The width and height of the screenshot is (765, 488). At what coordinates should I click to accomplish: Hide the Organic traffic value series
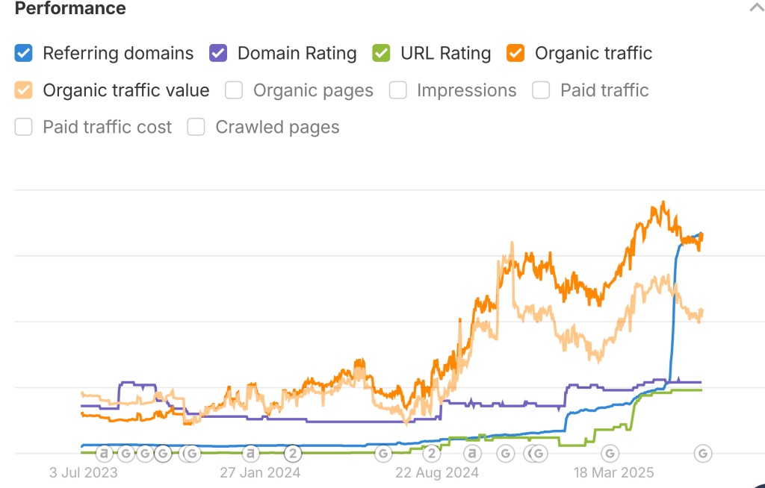24,91
